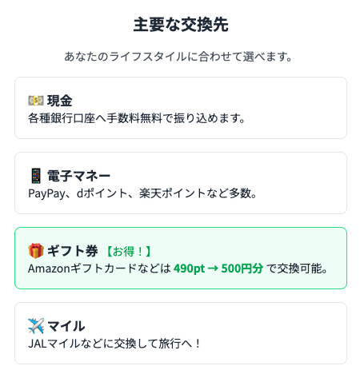Open the highlighted ギフト券 card
Image resolution: width=360 pixels, height=378 pixels.
[181, 258]
